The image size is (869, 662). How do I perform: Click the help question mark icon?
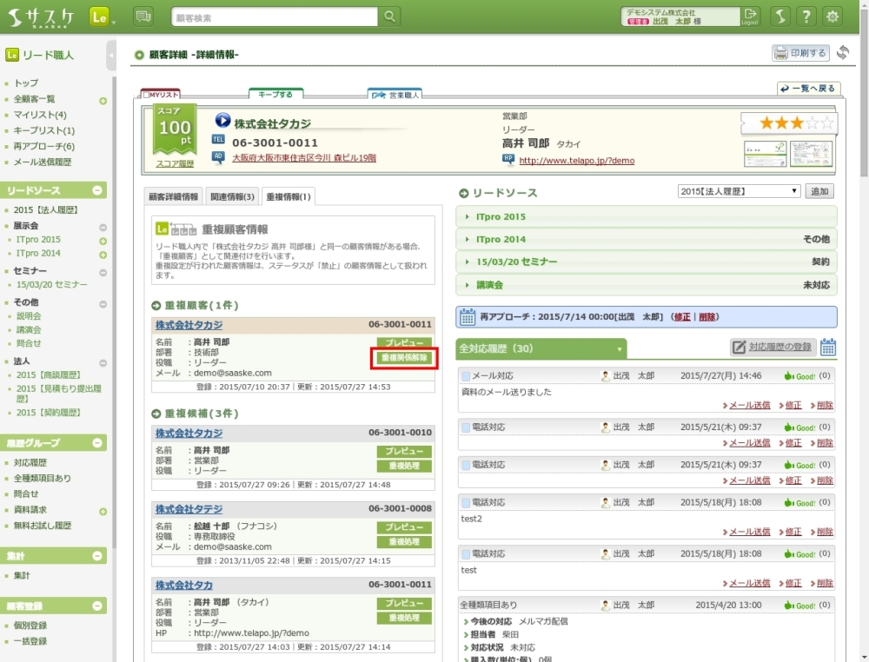point(806,17)
